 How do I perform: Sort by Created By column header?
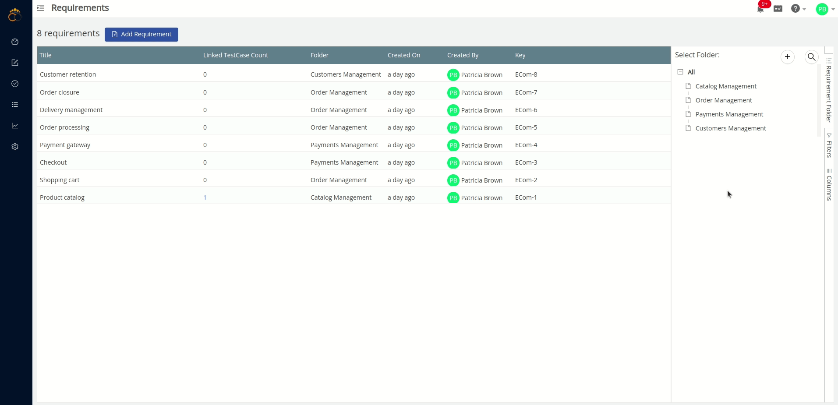point(463,55)
